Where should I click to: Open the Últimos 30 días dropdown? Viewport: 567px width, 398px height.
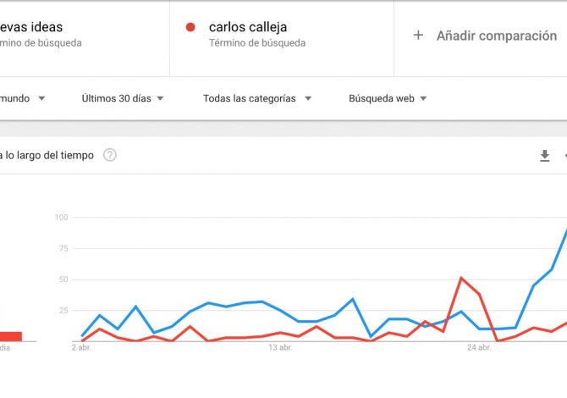123,98
